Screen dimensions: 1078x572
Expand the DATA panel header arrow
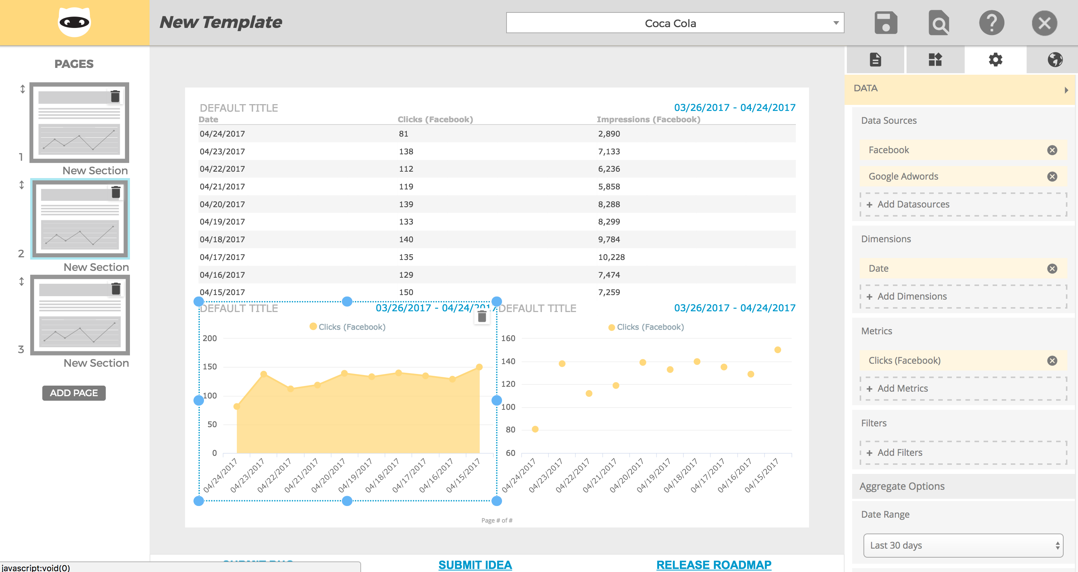1066,89
